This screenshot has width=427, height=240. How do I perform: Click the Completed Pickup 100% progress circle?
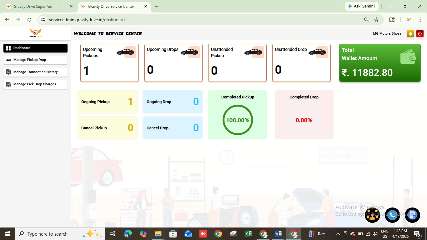[238, 120]
